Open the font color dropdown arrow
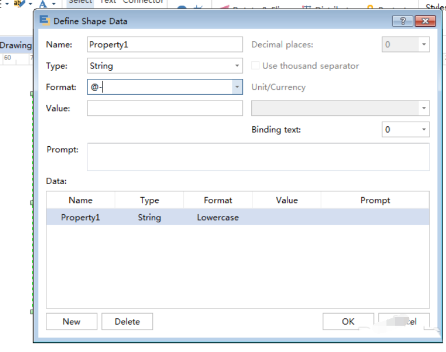Viewport: 446px width, 352px height. point(54,5)
